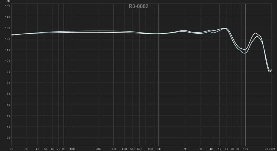Screen dimensions: 277x151
Task: Click the 6k frequency label
Action: (x=226, y=149)
